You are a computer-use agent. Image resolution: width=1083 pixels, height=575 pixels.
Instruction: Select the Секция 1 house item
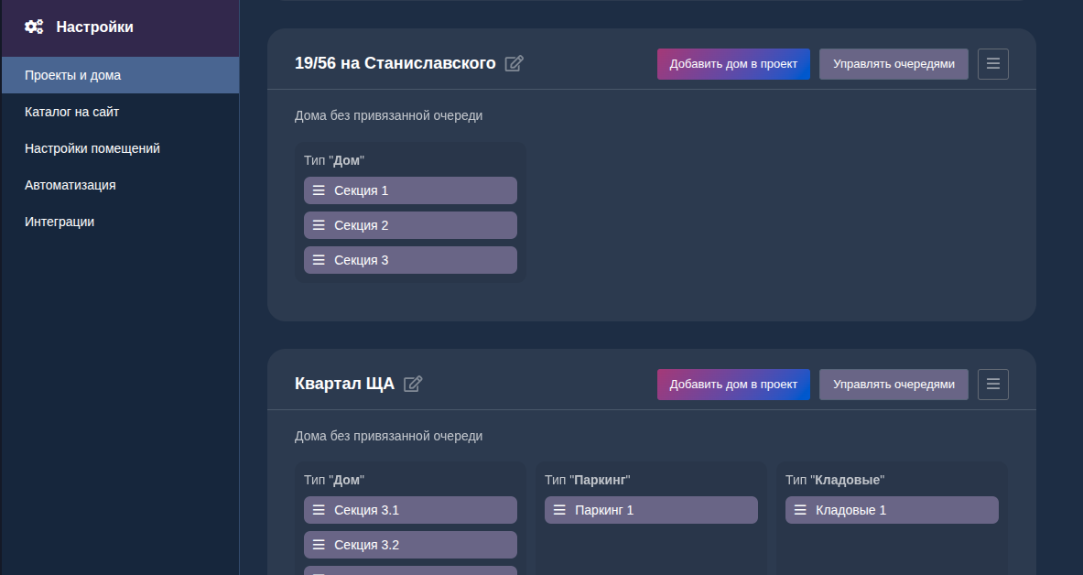click(410, 190)
